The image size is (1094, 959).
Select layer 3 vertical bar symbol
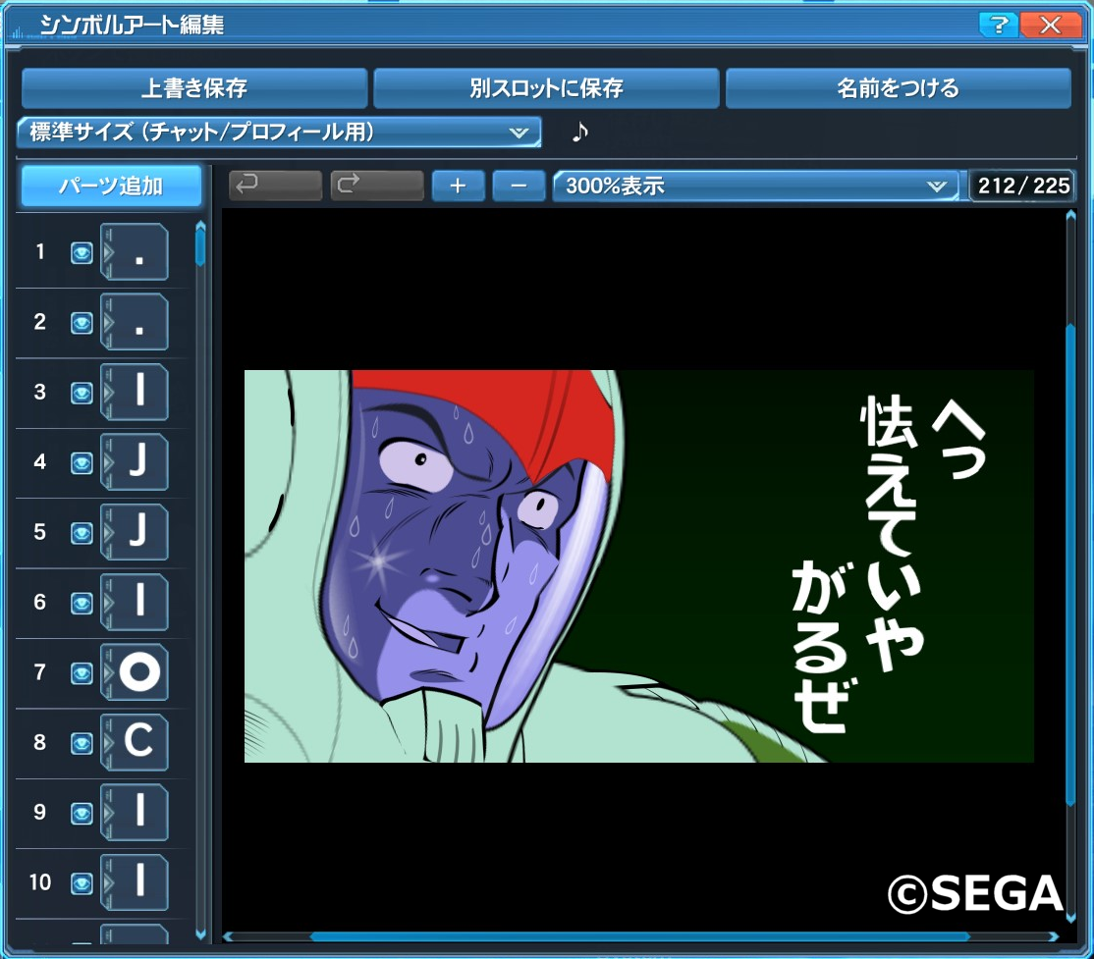click(135, 392)
